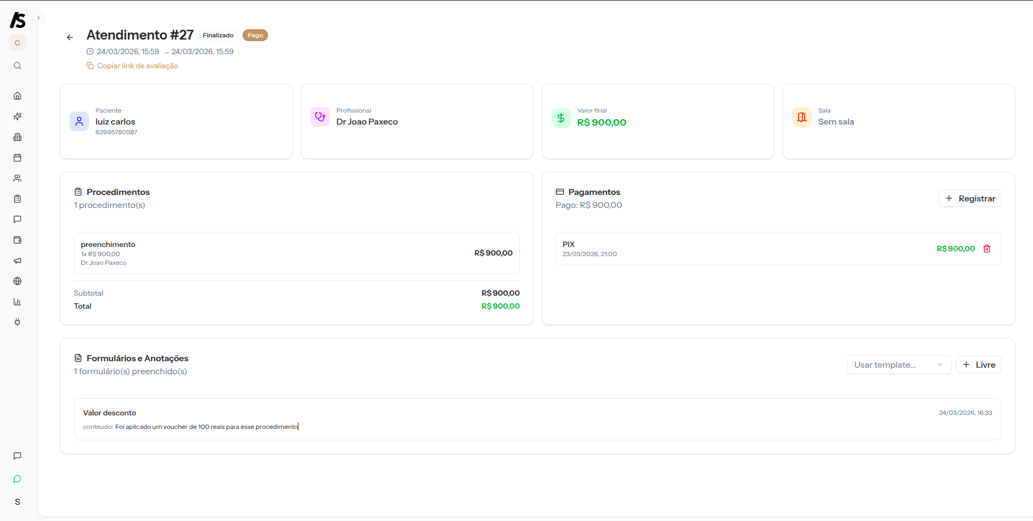Viewport: 1033px width, 521px height.
Task: Click the voucher note text in Valor desconto
Action: [207, 427]
